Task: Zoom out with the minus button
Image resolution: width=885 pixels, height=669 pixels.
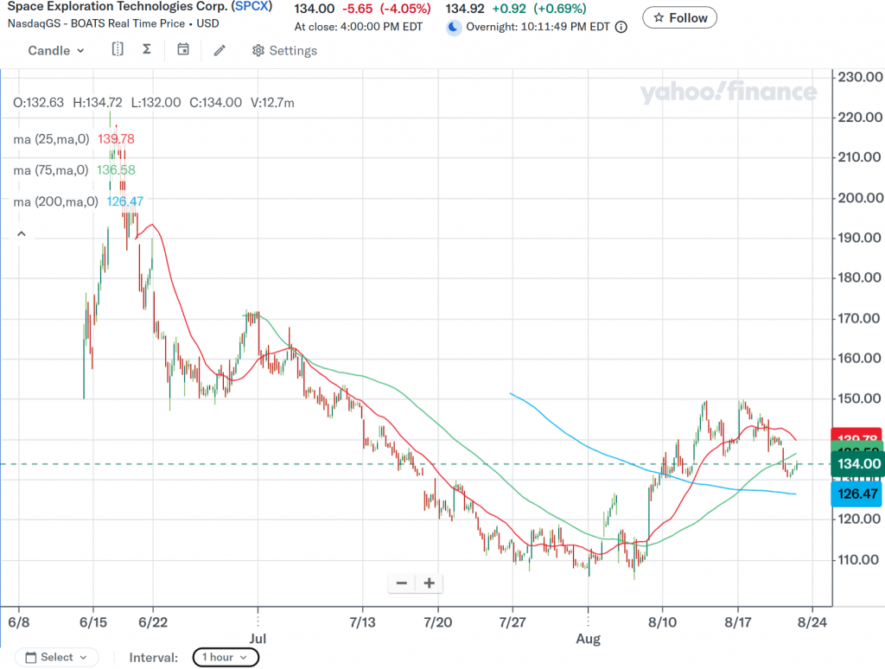Action: 402,583
